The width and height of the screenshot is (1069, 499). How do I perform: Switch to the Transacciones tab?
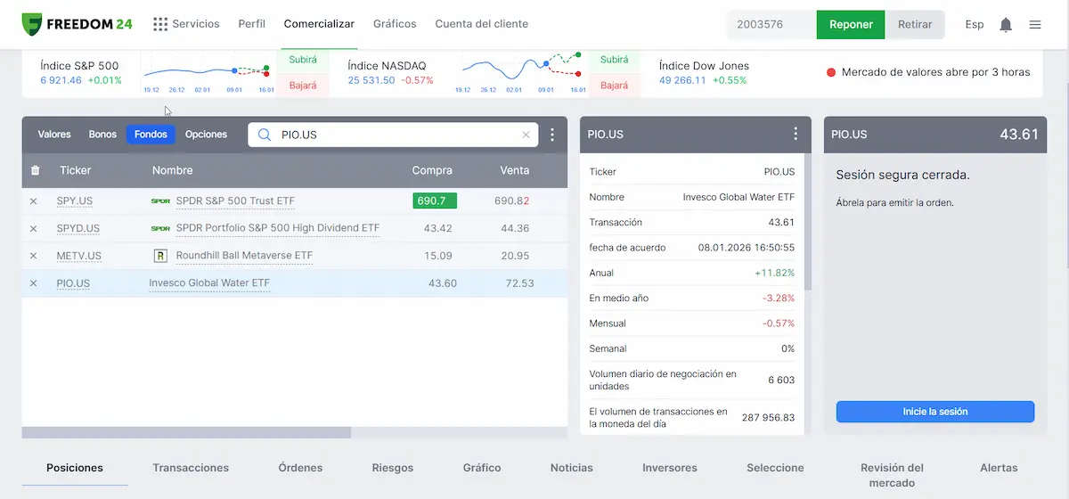pos(191,468)
